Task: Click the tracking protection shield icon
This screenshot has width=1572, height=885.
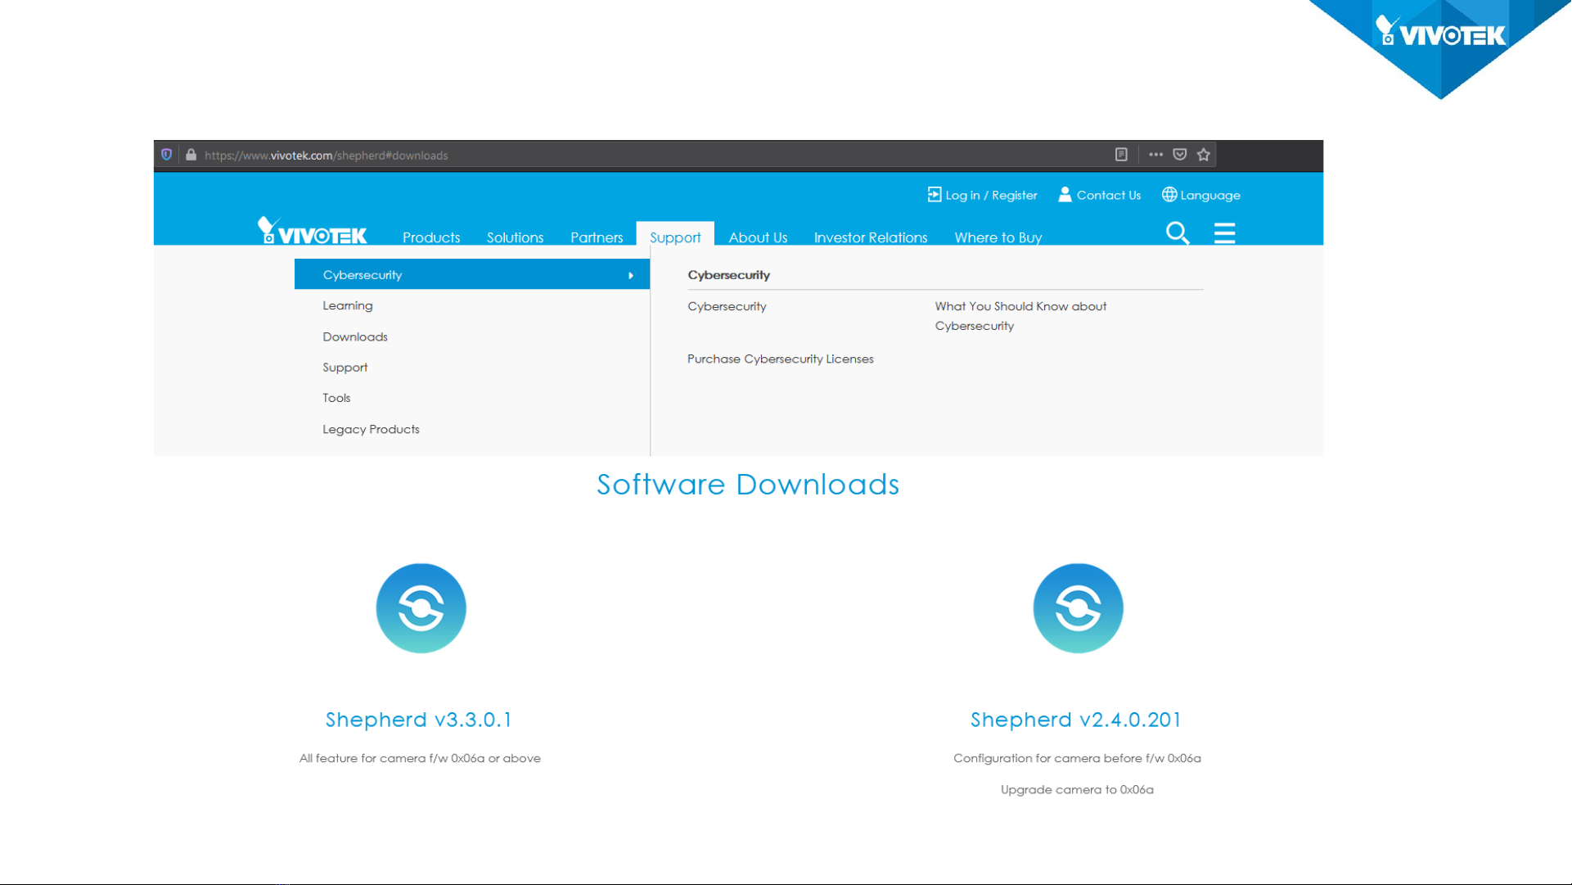Action: pos(167,155)
